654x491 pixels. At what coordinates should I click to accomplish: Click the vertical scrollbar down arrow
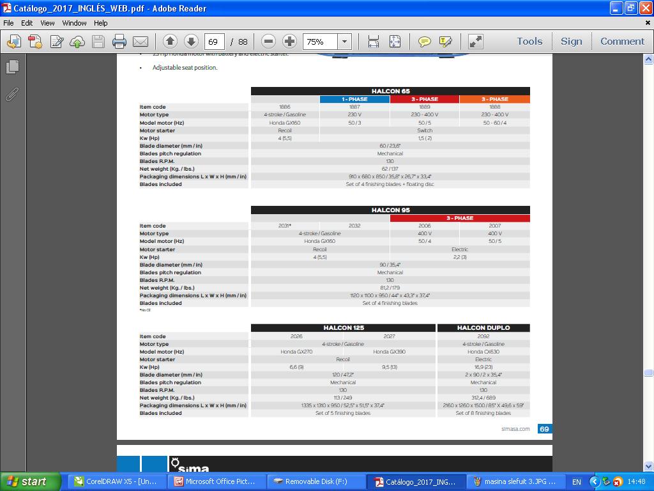point(648,466)
